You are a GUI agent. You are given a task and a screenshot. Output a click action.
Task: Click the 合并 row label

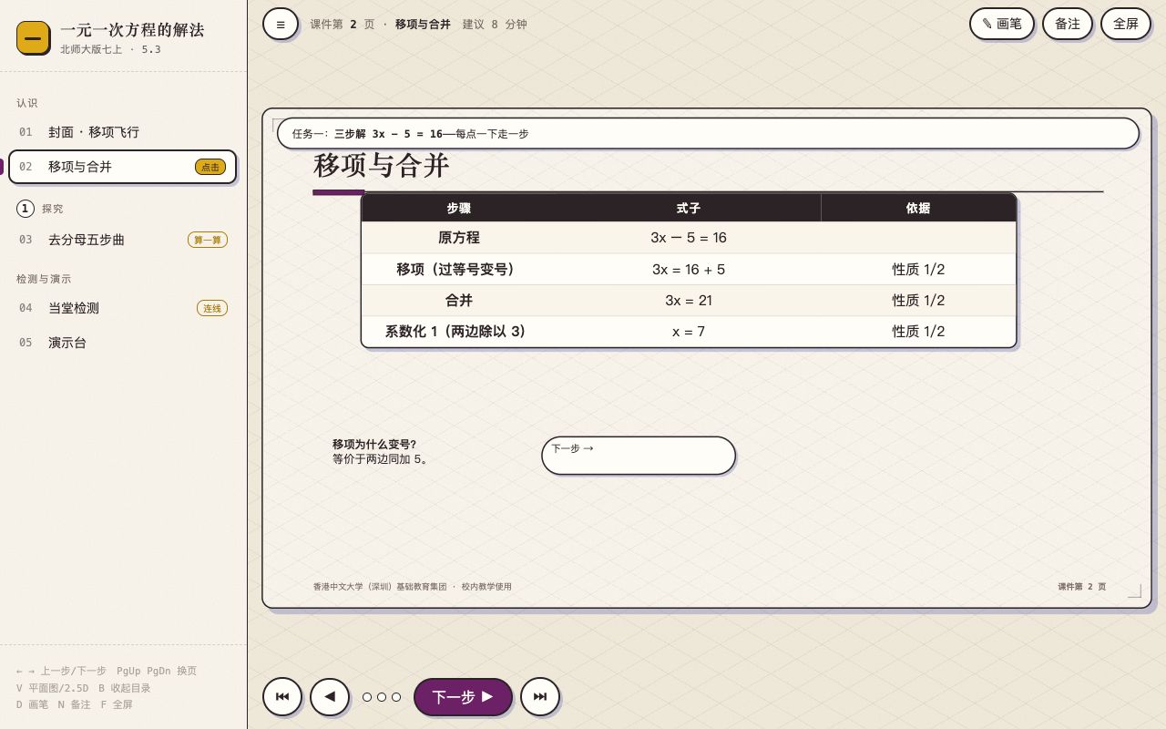(x=459, y=301)
